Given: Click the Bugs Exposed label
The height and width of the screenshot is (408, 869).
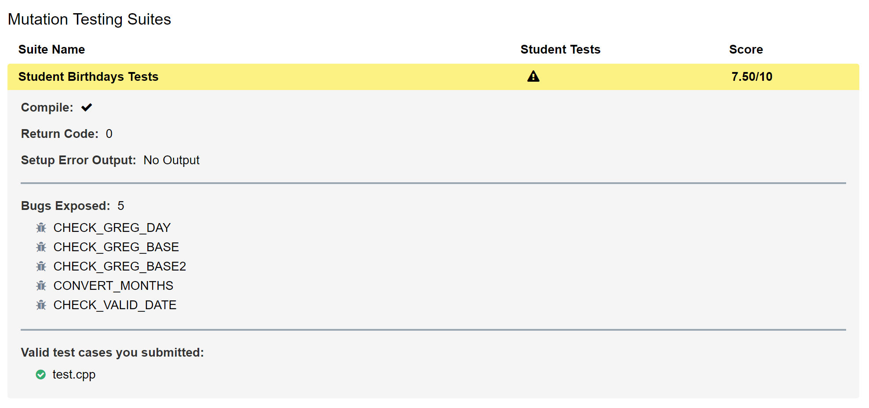Looking at the screenshot, I should [x=66, y=206].
